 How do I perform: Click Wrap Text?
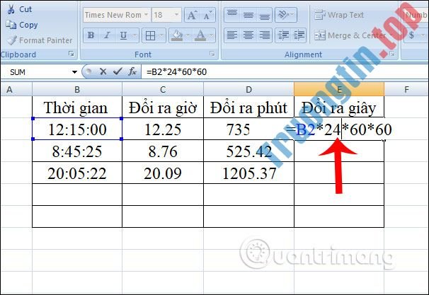(x=339, y=15)
